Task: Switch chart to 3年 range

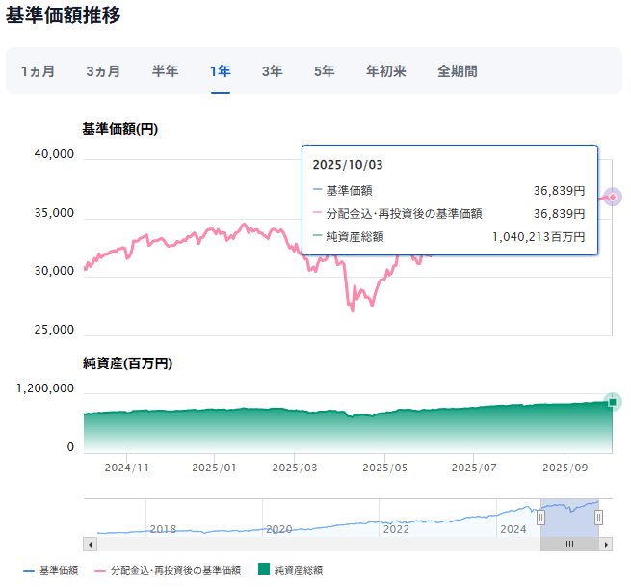Action: click(272, 71)
